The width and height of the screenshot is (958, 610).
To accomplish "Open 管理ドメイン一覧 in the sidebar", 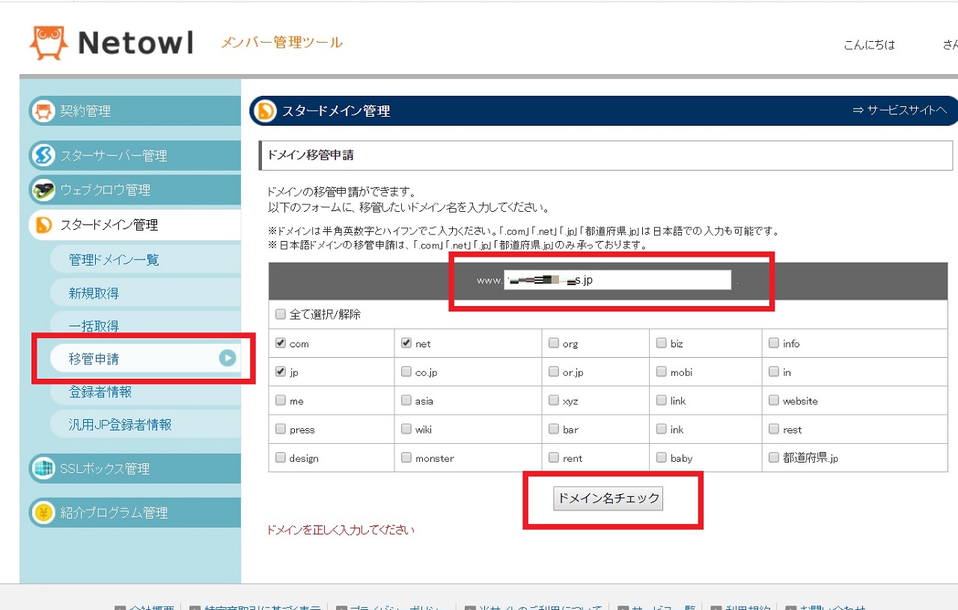I will [114, 260].
